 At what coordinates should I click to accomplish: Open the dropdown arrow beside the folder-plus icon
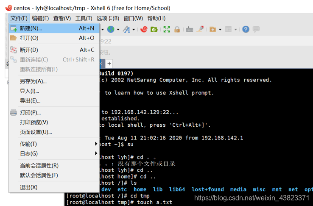pyautogui.click(x=220, y=30)
